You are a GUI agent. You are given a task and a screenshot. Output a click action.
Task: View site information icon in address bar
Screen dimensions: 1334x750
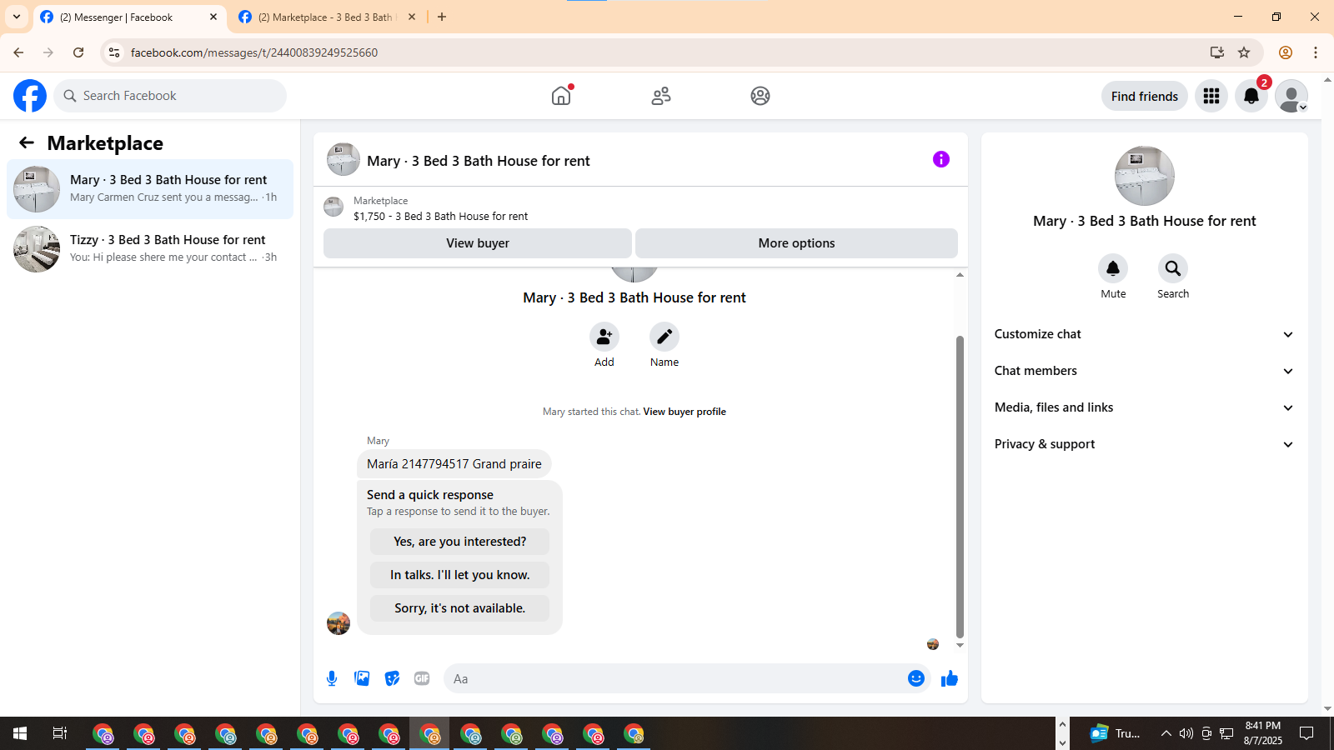[x=114, y=52]
